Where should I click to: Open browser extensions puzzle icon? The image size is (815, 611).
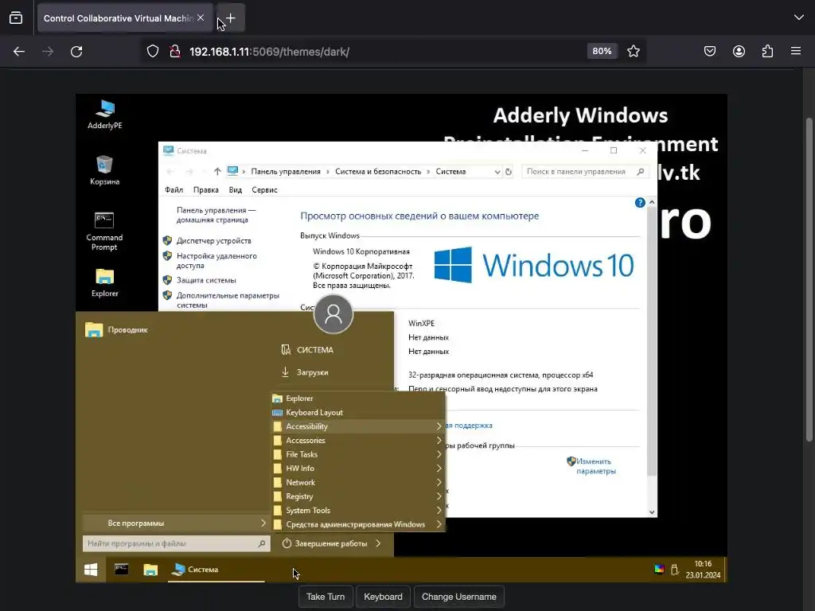click(x=767, y=52)
